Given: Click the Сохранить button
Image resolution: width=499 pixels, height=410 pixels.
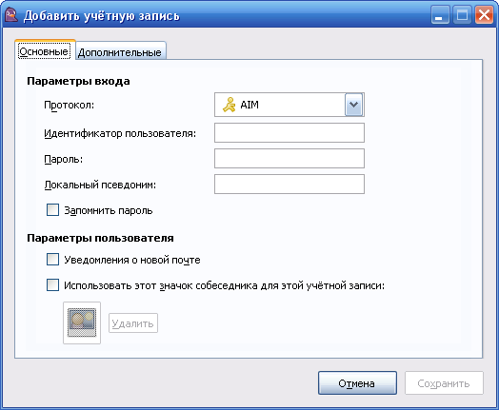Looking at the screenshot, I should pyautogui.click(x=444, y=383).
